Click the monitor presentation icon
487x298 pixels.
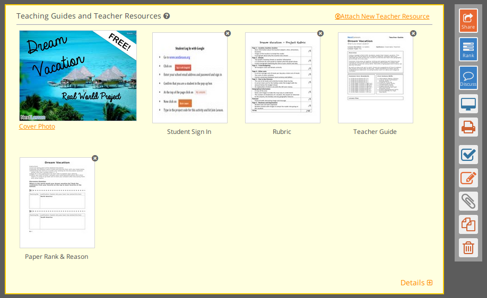[x=468, y=104]
